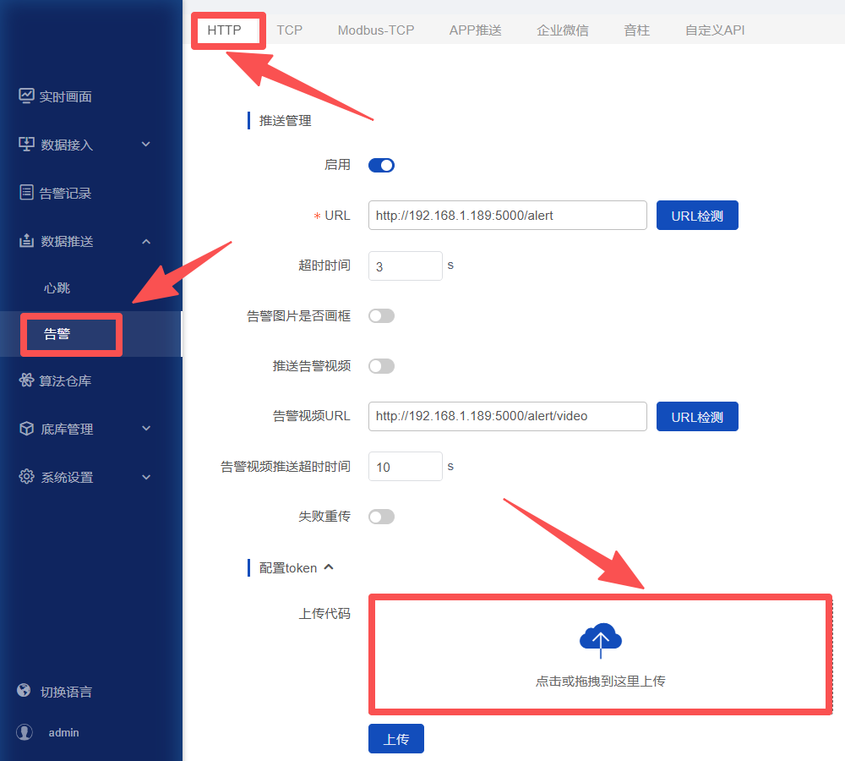The height and width of the screenshot is (761, 845).
Task: Open the 企业微信 tab
Action: pos(563,30)
